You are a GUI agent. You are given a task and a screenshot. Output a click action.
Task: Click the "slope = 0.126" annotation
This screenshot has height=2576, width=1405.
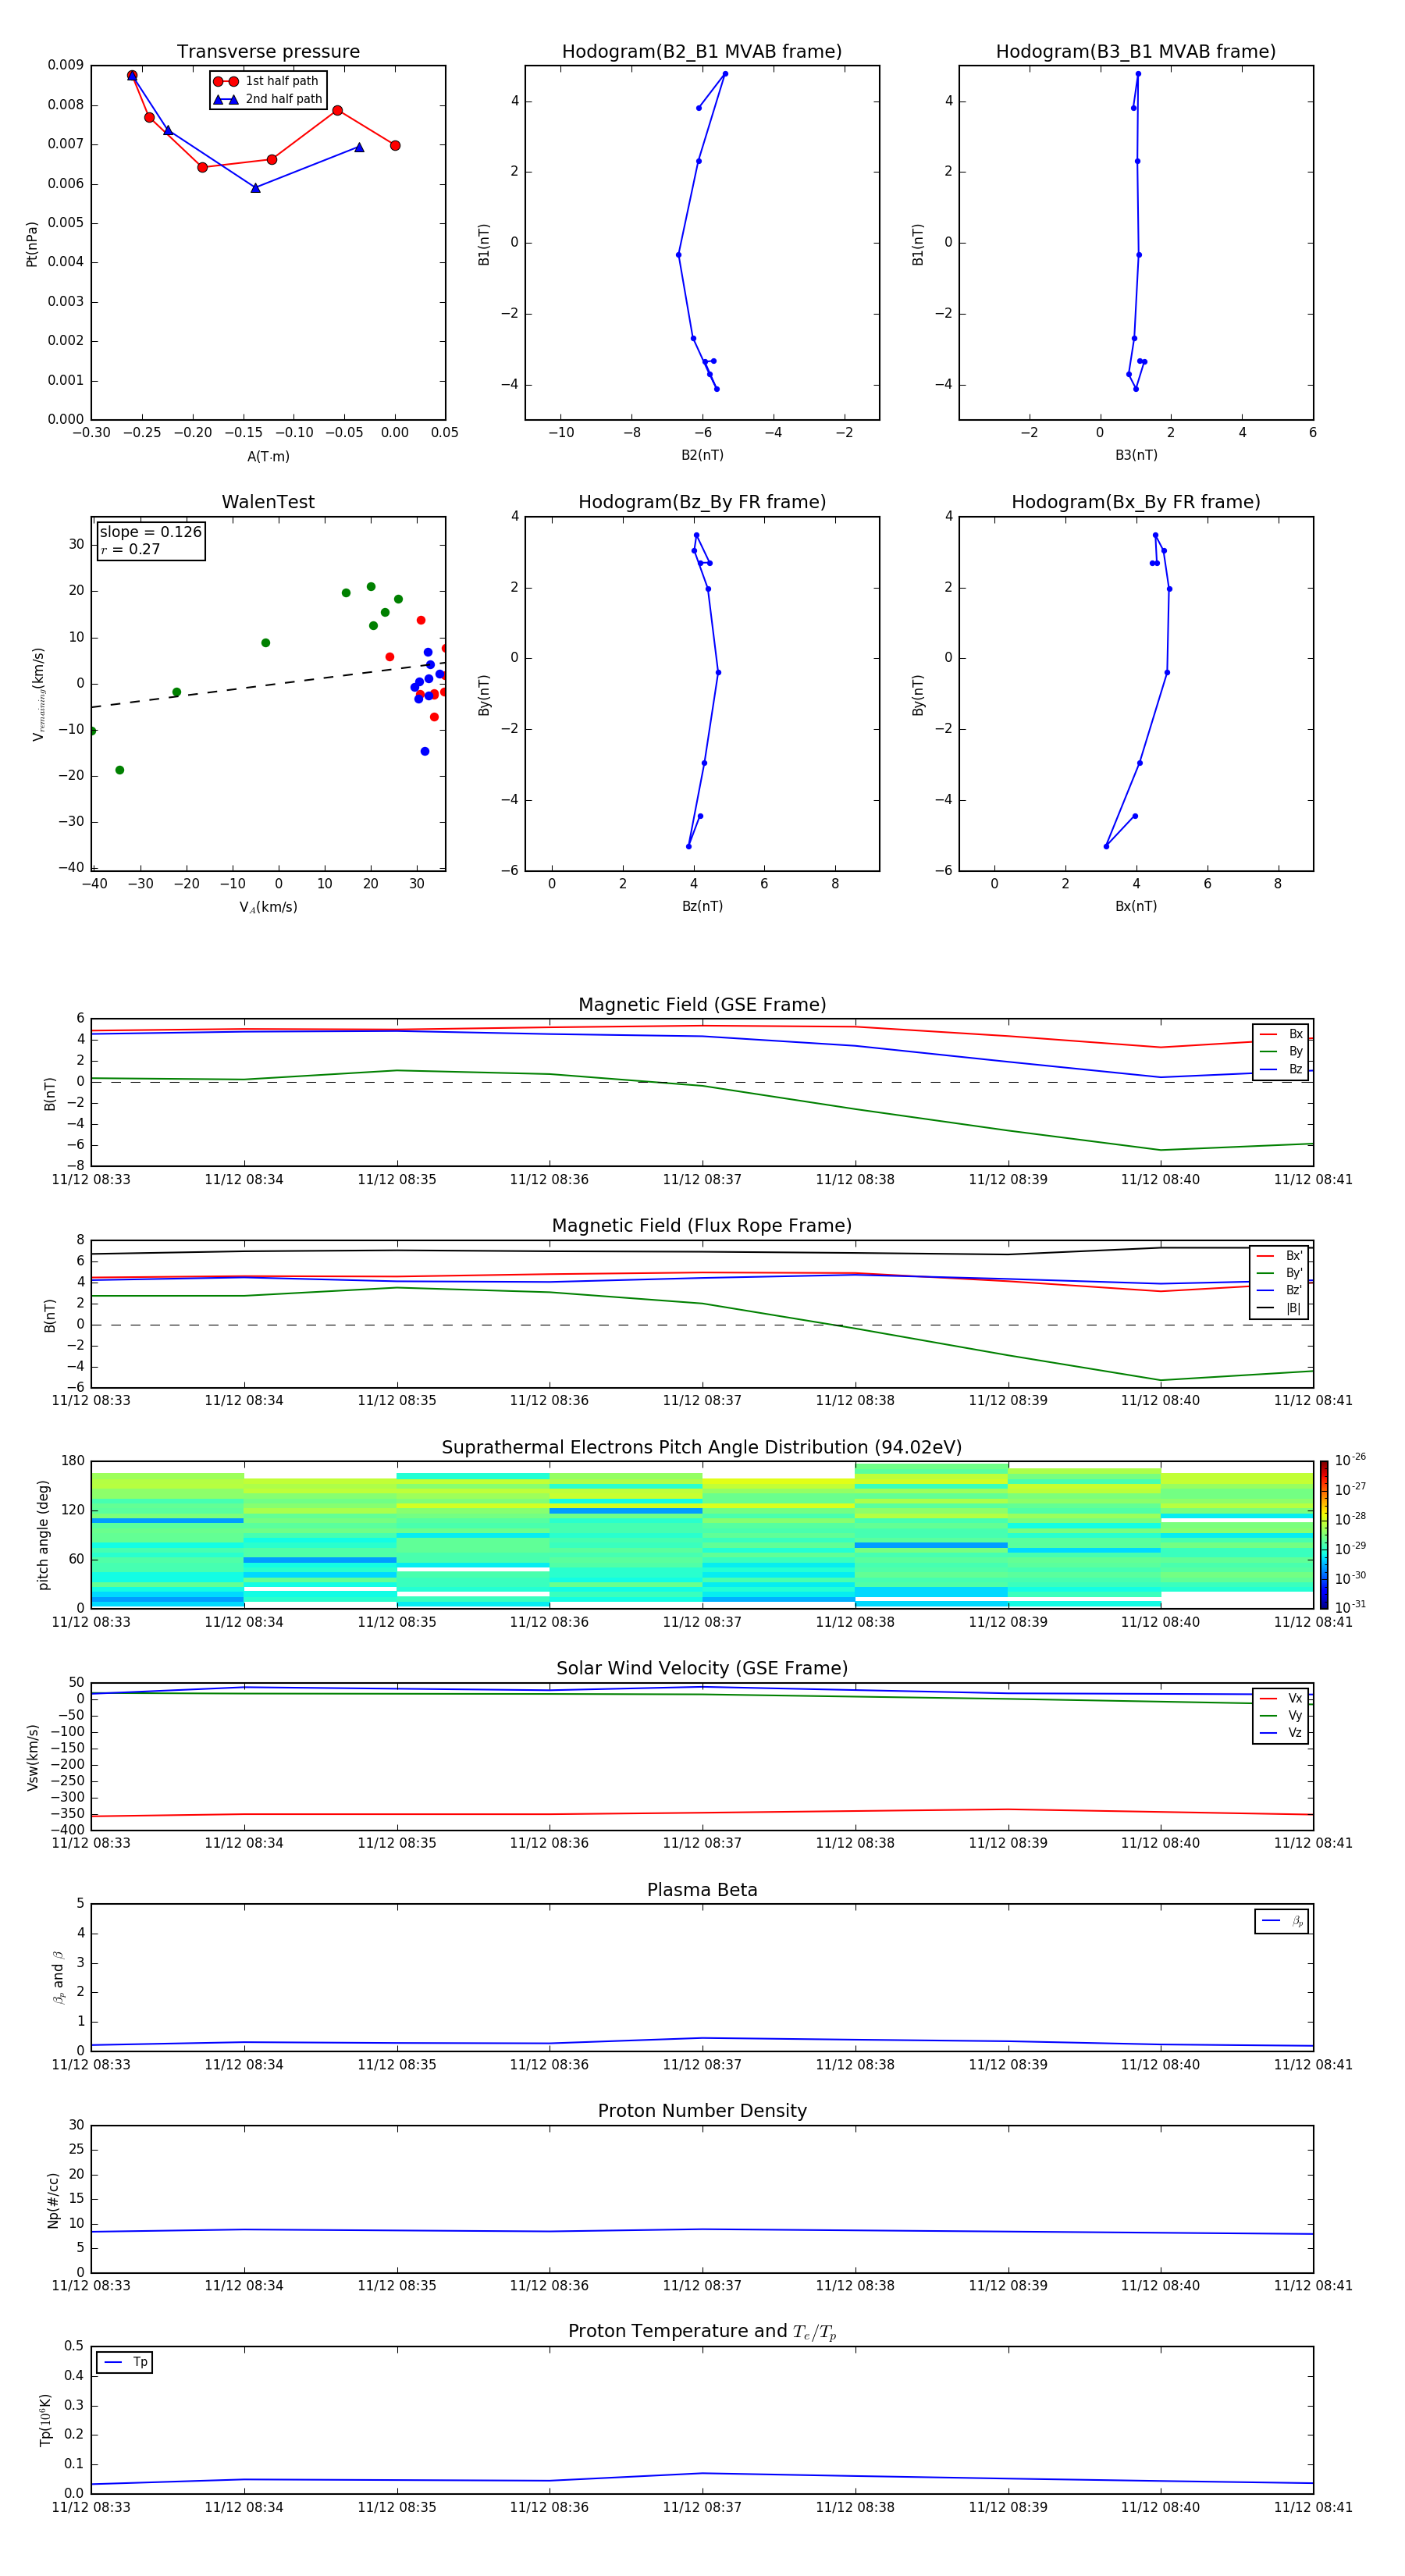pos(150,532)
